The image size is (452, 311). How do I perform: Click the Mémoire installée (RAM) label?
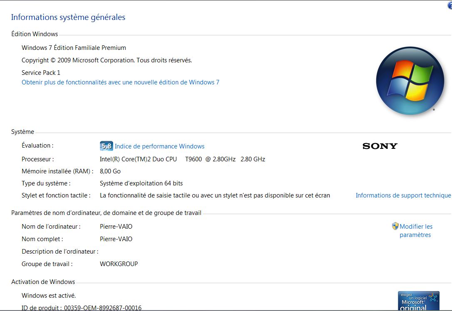[x=57, y=171]
